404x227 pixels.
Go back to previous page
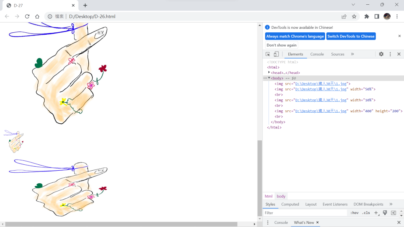tap(7, 17)
